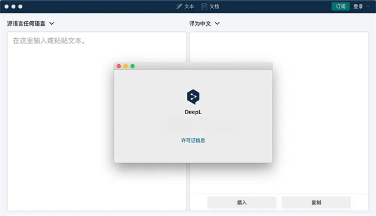Open the 许可证信息 license info link
Viewport: 376px width, 216px height.
pyautogui.click(x=193, y=141)
